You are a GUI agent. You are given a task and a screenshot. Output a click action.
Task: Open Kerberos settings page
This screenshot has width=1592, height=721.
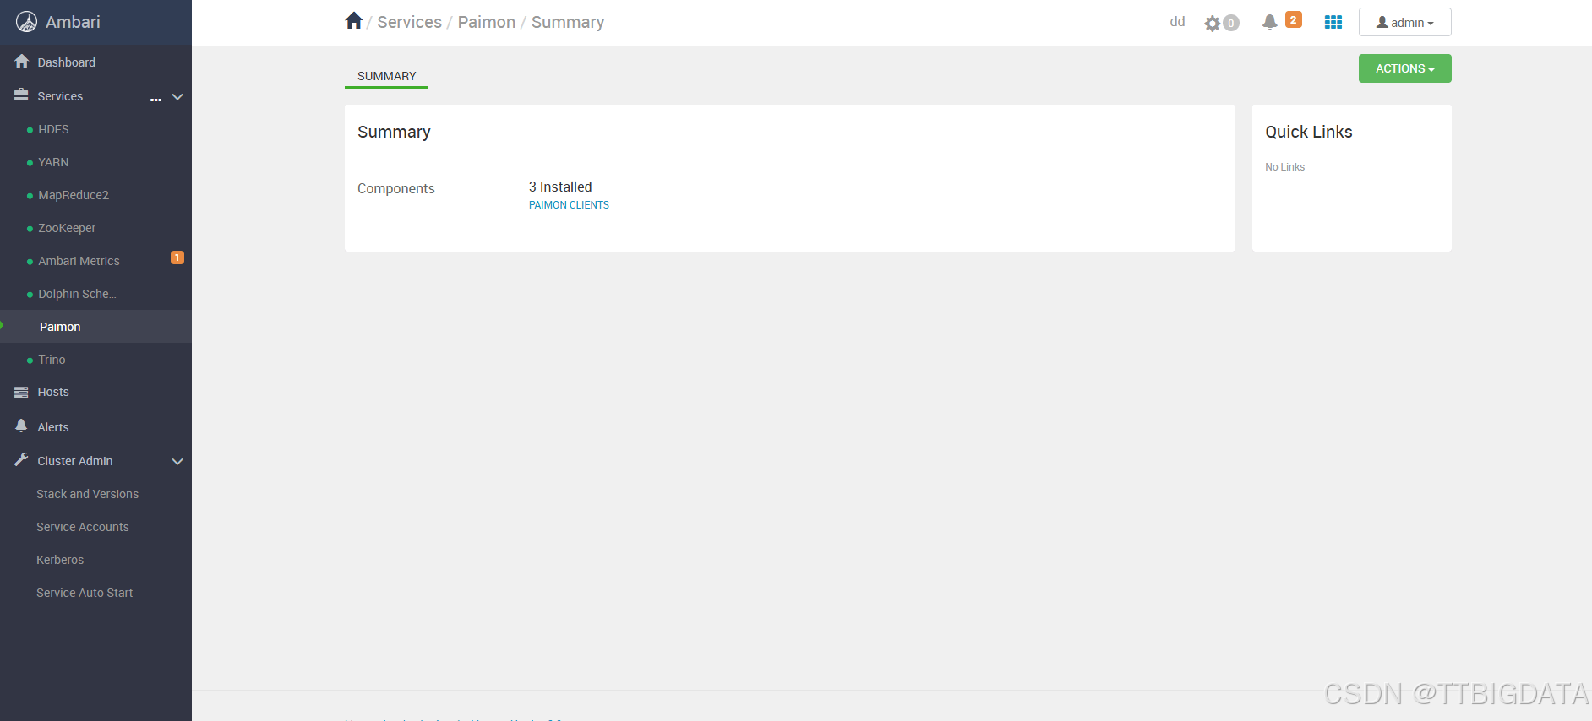(60, 560)
